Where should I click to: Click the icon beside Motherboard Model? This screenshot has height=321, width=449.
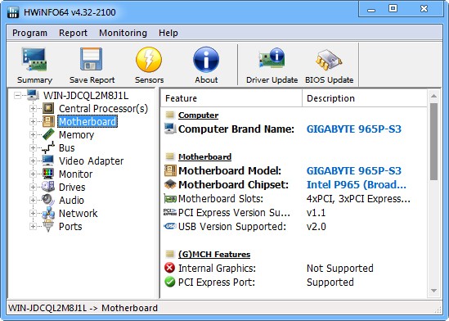click(x=170, y=170)
